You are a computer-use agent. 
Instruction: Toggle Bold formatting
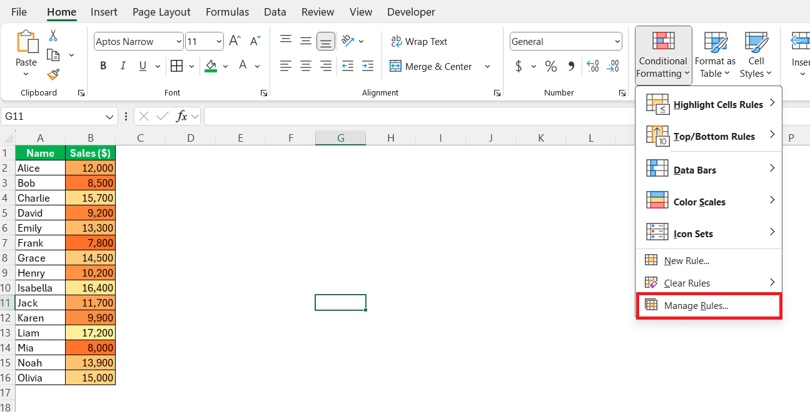(x=103, y=66)
